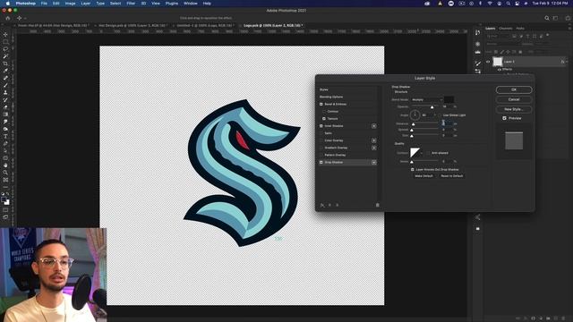Open macOS Spotlight search in menu bar
Image resolution: width=573 pixels, height=322 pixels.
click(x=508, y=4)
